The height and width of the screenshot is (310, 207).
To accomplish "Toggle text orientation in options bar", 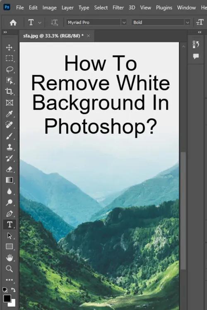I will pos(54,22).
